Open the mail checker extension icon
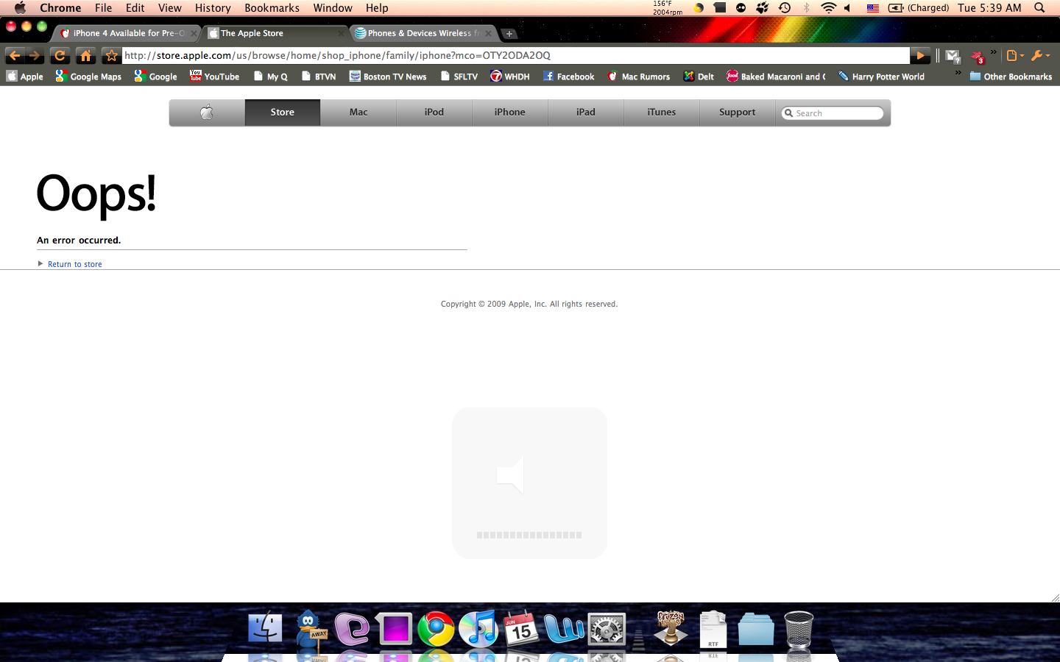This screenshot has height=662, width=1060. pos(953,56)
